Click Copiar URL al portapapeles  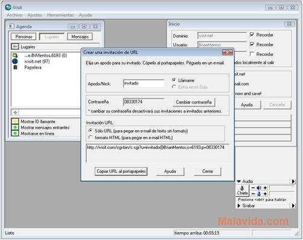tap(121, 171)
